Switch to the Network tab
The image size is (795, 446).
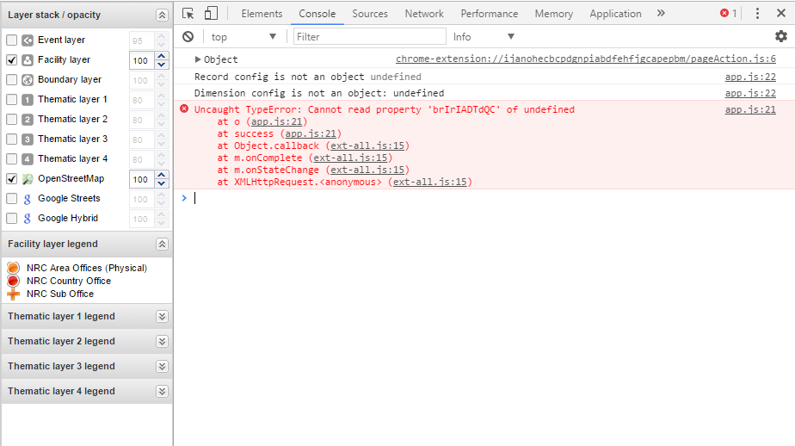coord(424,13)
